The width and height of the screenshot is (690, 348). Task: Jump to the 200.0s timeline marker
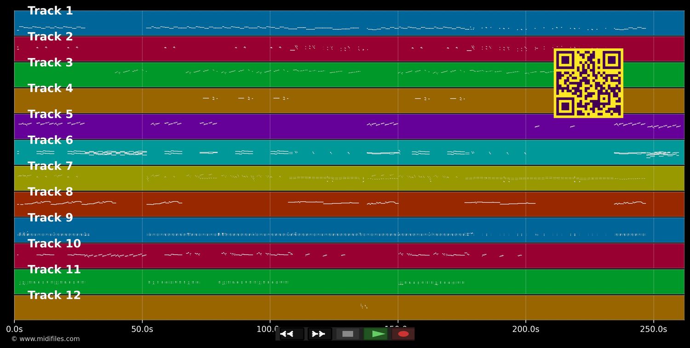pyautogui.click(x=526, y=329)
